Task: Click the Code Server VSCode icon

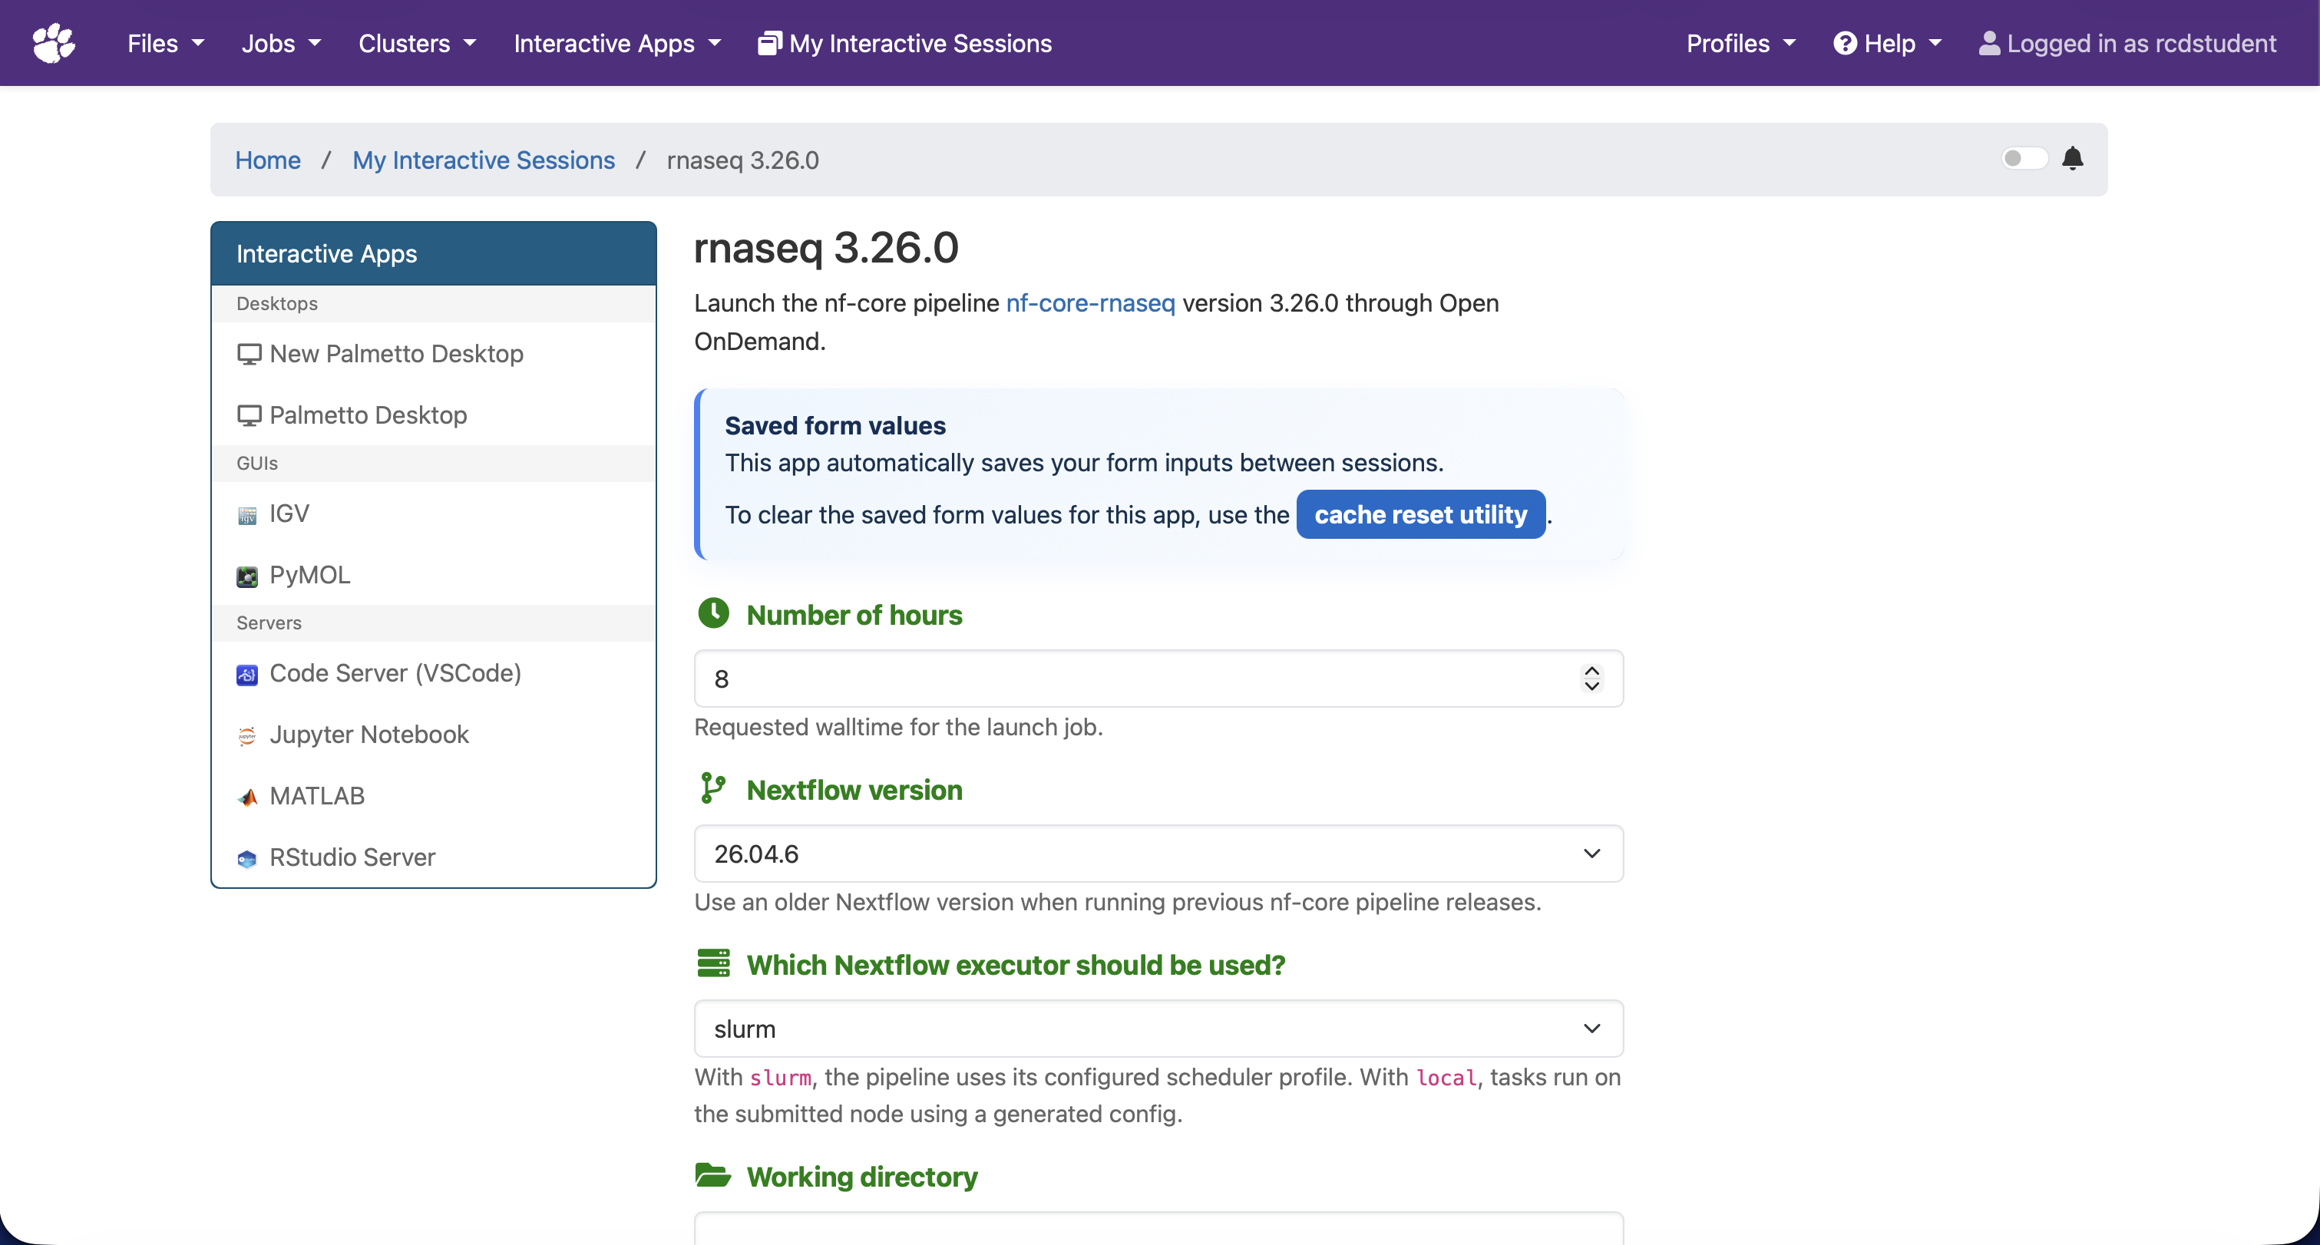Action: pos(246,674)
